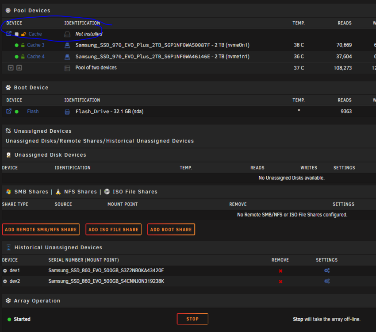
Task: Click No Unassigned Disks available message
Action: click(x=292, y=178)
